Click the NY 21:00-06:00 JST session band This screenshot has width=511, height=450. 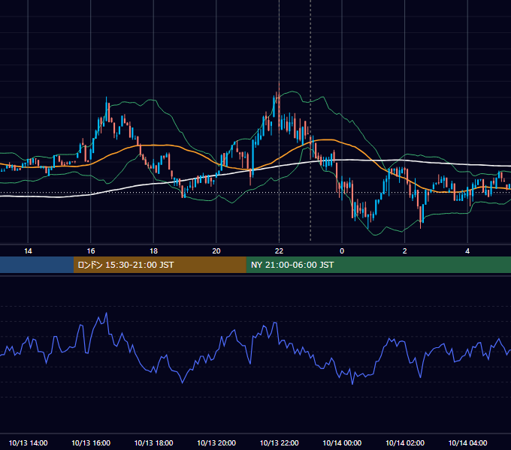(x=378, y=265)
